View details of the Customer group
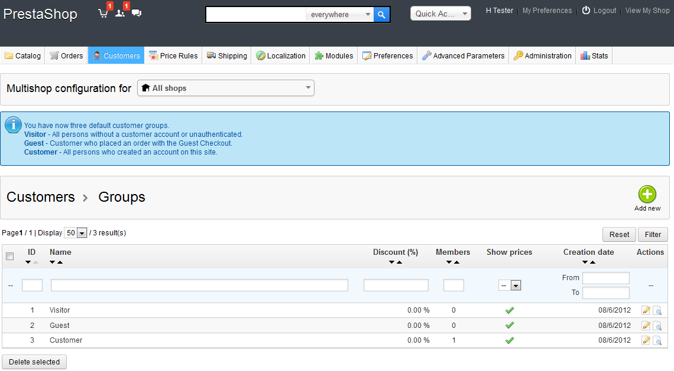This screenshot has height=371, width=674. coord(657,341)
